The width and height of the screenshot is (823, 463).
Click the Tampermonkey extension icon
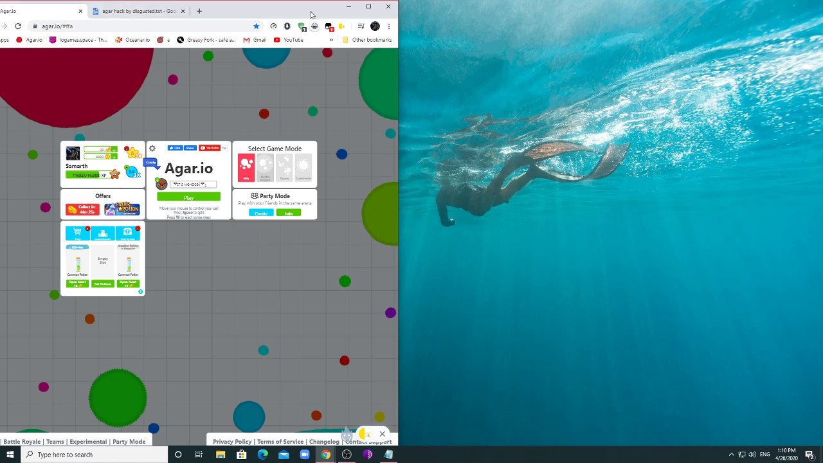point(329,26)
